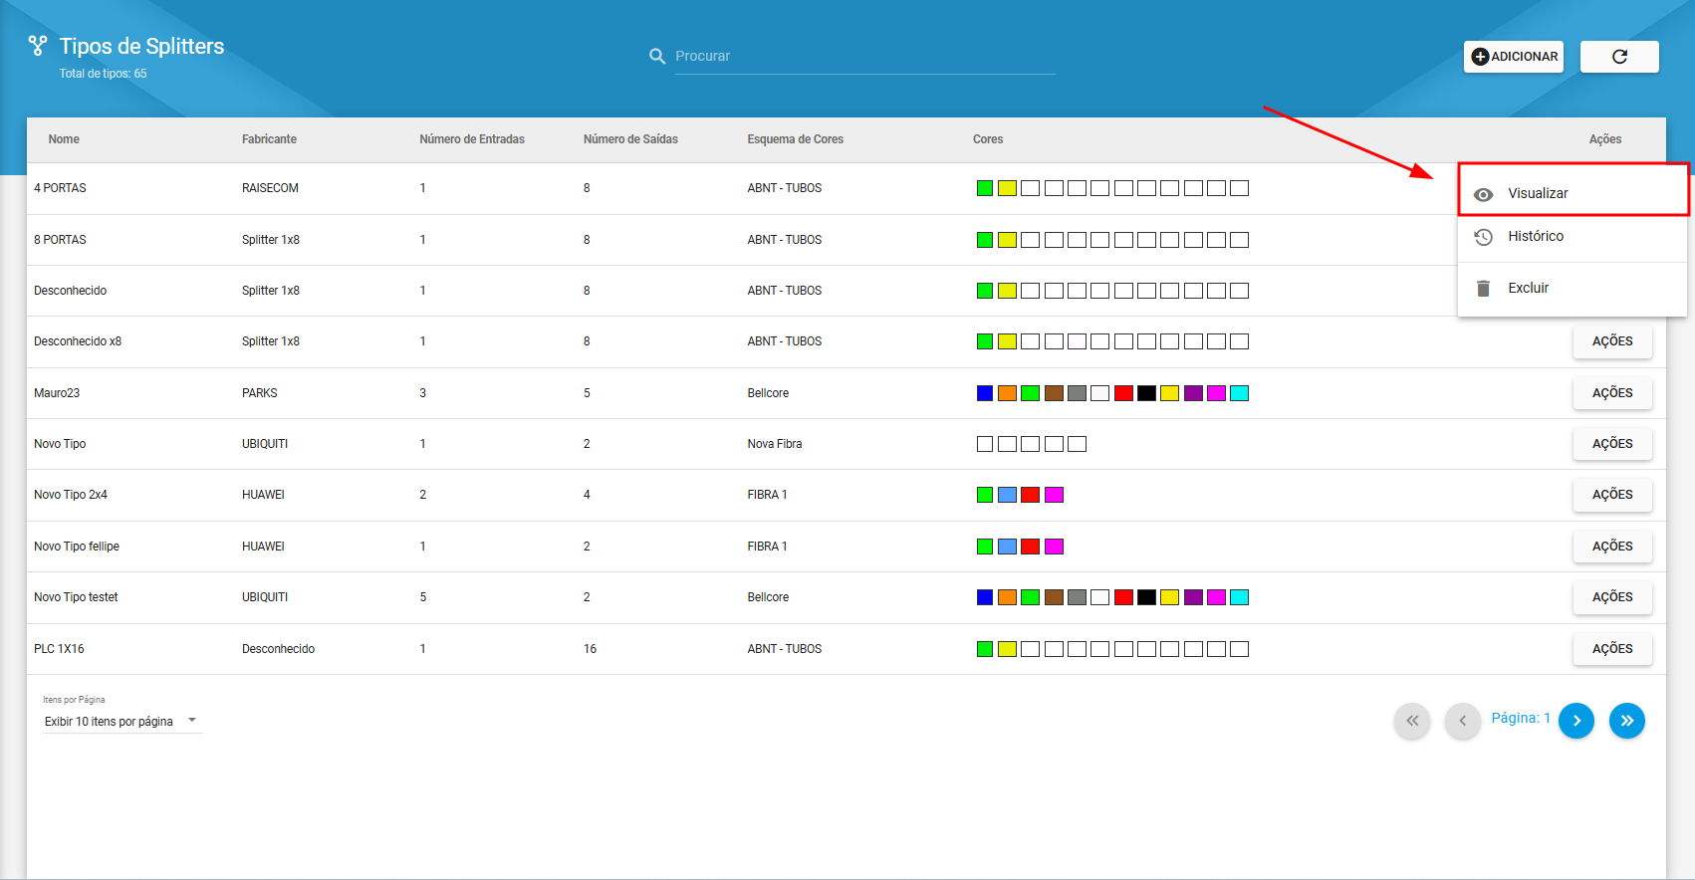Open AÇÕES for Novo Tipo 2x4
The height and width of the screenshot is (880, 1695).
pos(1612,495)
